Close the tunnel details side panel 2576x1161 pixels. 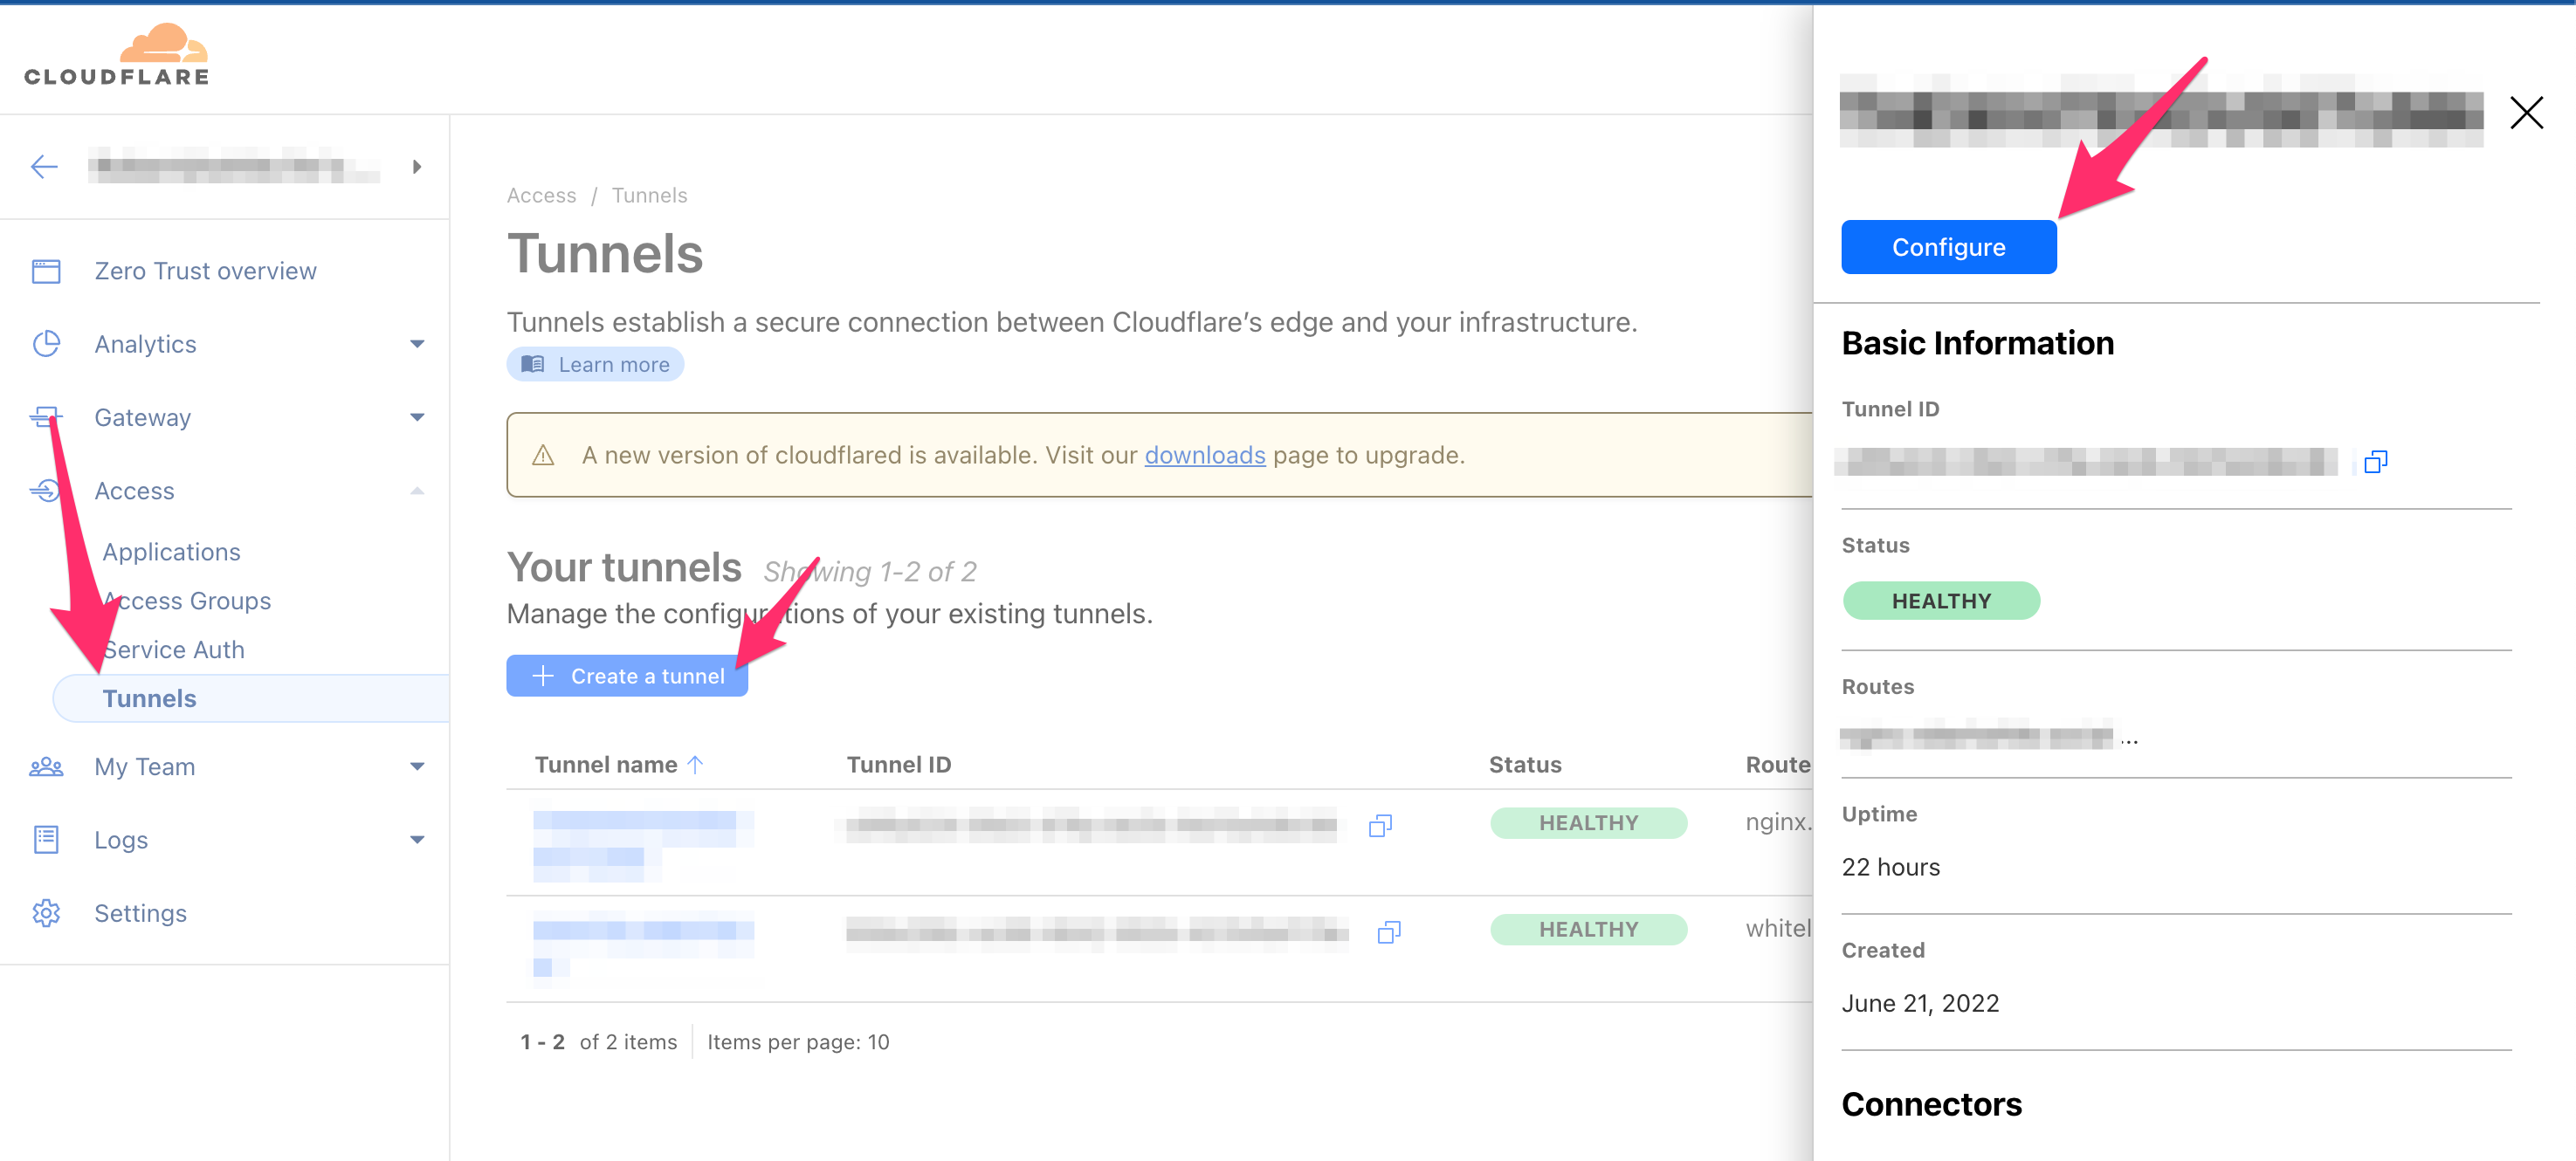coord(2525,112)
